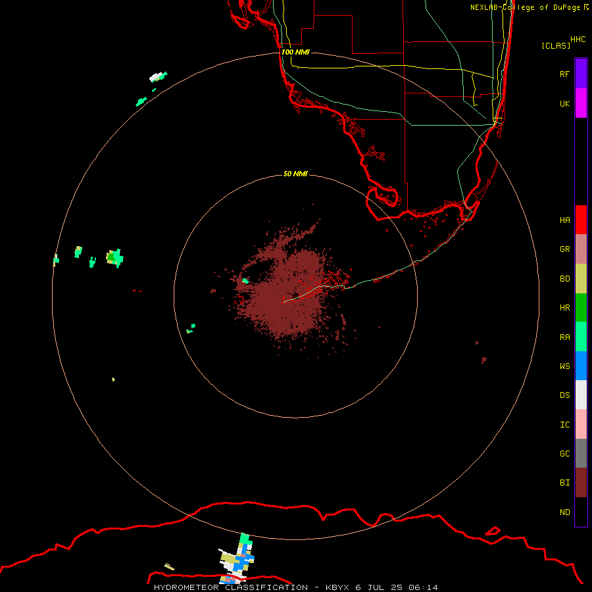Select the BD yellow legend swatch

581,279
